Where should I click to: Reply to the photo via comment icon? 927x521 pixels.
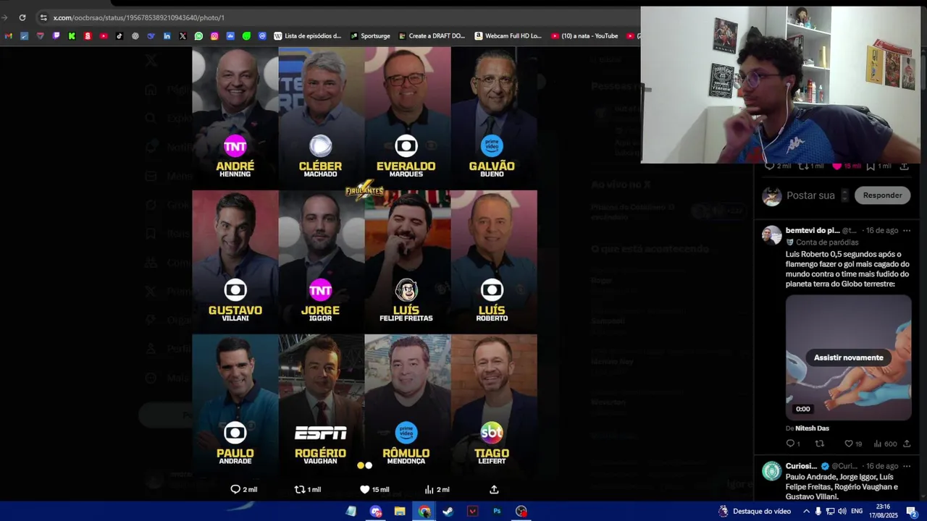[243, 489]
